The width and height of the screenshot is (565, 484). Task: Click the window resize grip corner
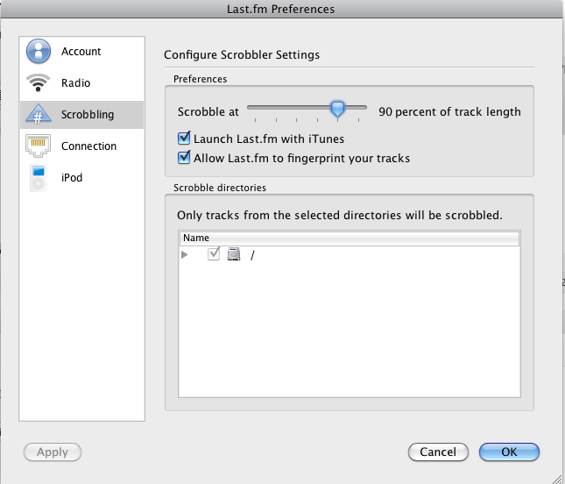click(558, 478)
